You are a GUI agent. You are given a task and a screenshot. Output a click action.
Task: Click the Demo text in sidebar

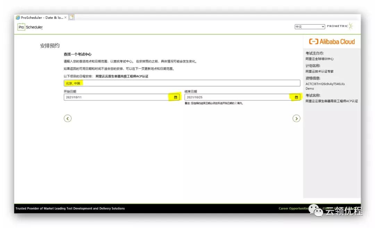point(310,88)
